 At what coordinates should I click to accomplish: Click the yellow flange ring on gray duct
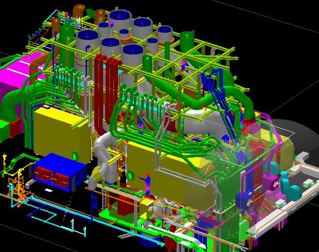97,173
